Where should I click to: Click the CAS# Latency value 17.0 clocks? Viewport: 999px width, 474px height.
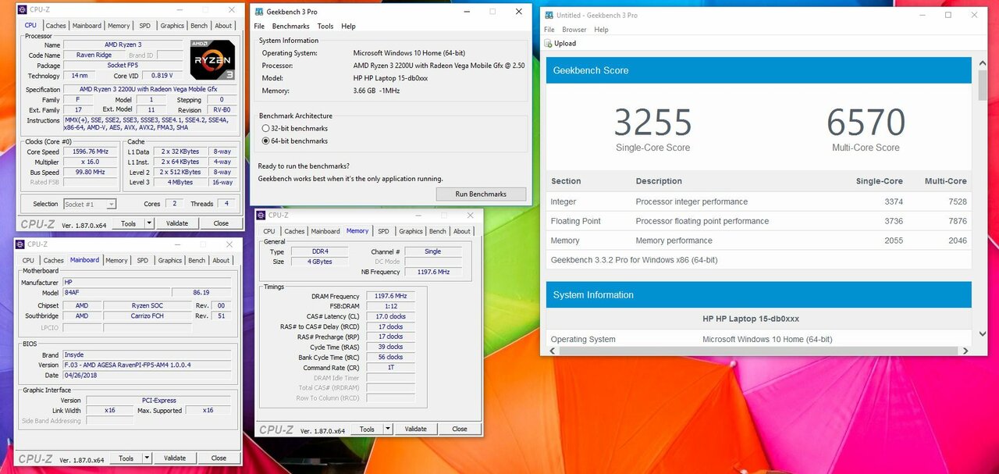coord(391,316)
